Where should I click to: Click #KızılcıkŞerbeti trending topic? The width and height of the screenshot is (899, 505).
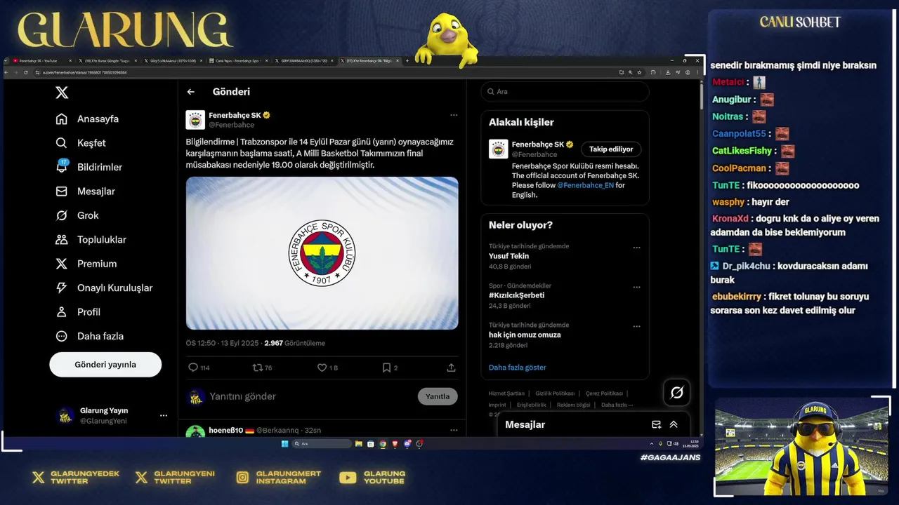(x=517, y=295)
